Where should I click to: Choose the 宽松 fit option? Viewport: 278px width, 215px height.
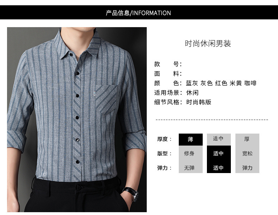pyautogui.click(x=247, y=153)
